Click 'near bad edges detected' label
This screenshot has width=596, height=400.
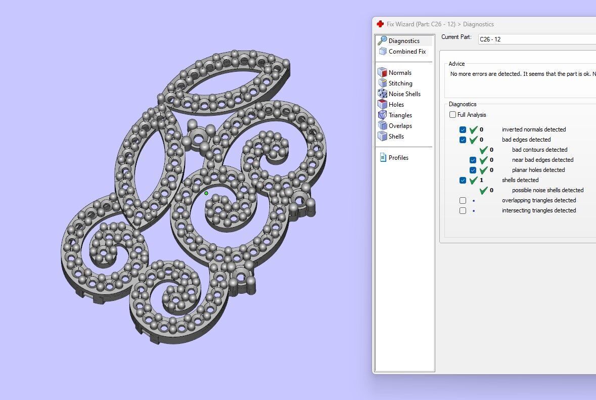tap(542, 160)
